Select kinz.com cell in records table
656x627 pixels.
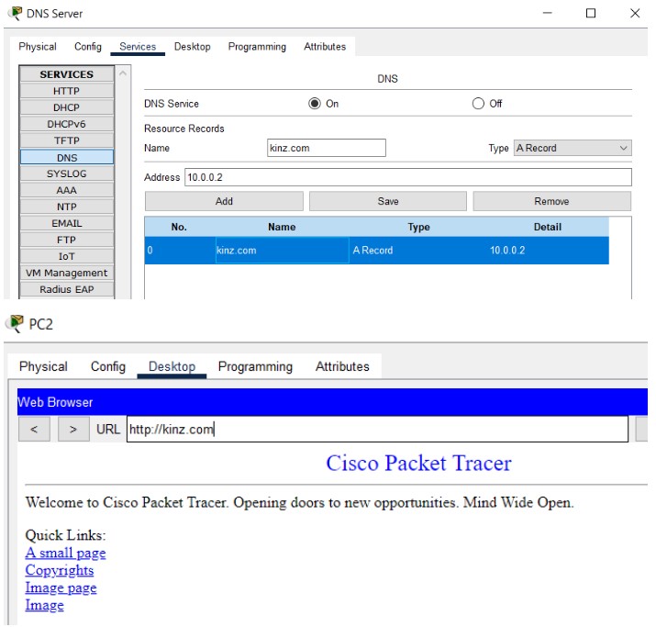(x=282, y=251)
